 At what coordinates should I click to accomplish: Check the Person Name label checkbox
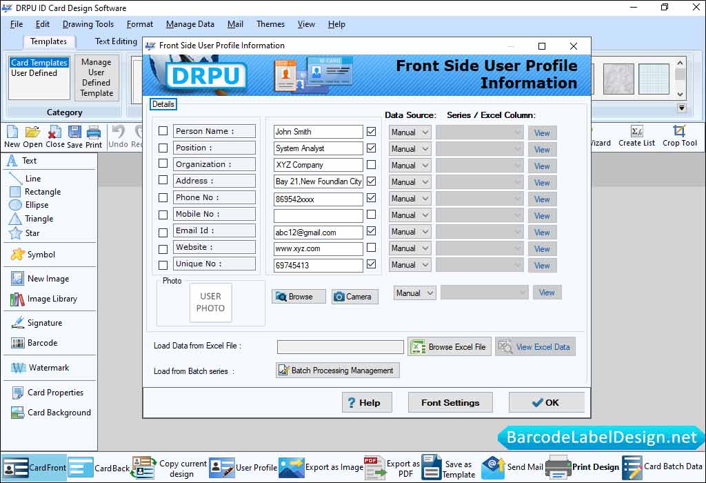163,131
